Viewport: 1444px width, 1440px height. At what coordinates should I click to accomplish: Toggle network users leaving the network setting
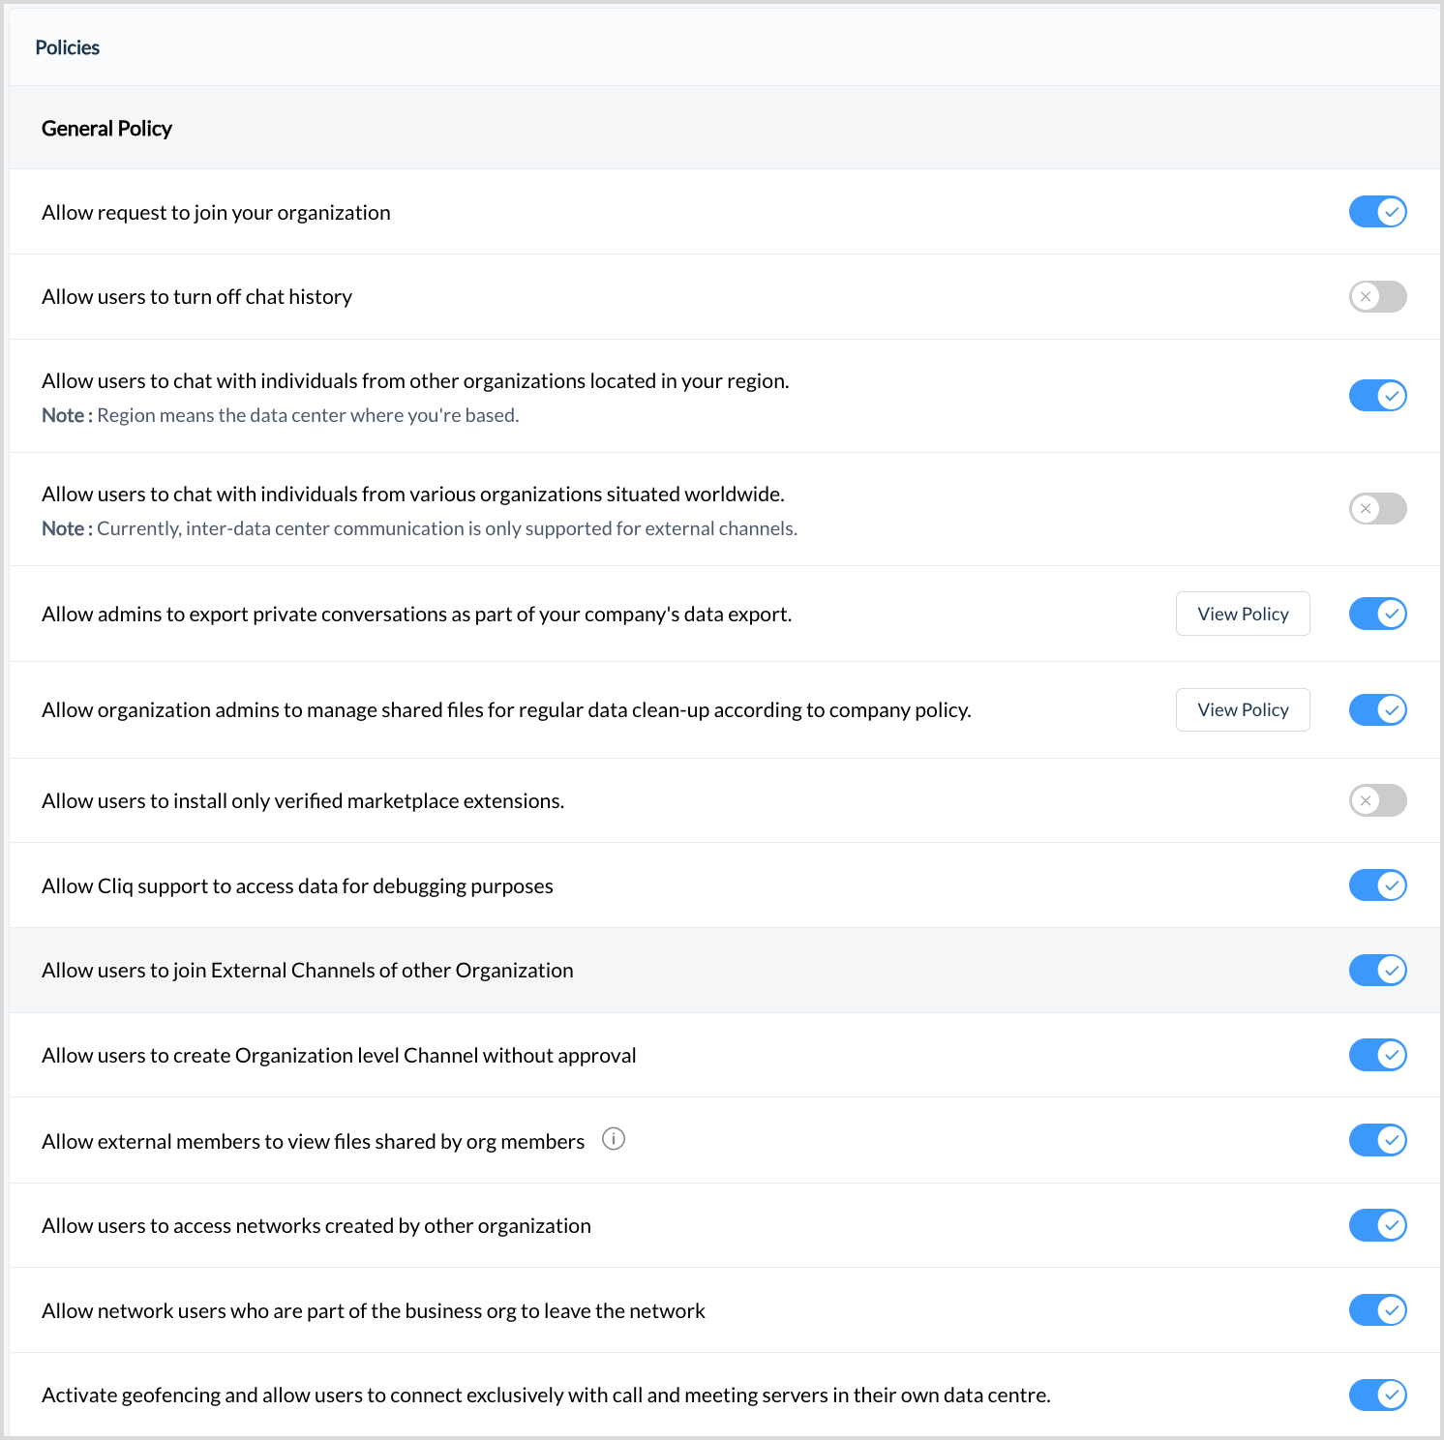(1377, 1310)
